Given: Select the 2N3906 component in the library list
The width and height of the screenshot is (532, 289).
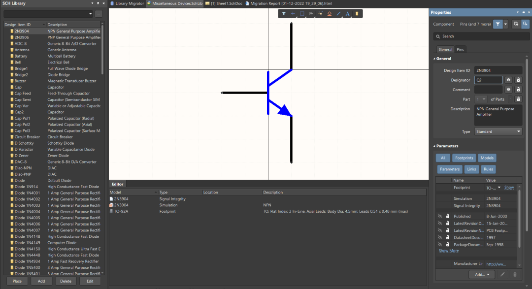Looking at the screenshot, I should 53,37.
